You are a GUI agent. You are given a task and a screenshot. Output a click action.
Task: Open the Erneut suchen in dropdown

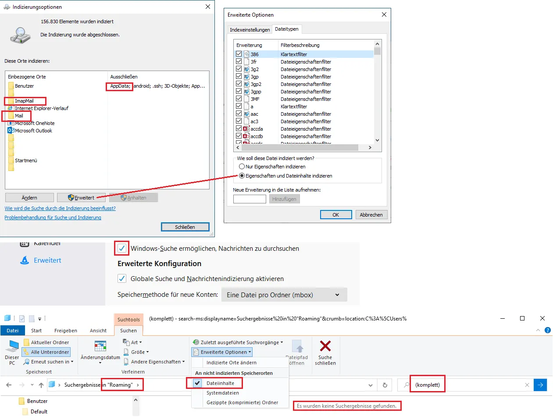point(48,362)
